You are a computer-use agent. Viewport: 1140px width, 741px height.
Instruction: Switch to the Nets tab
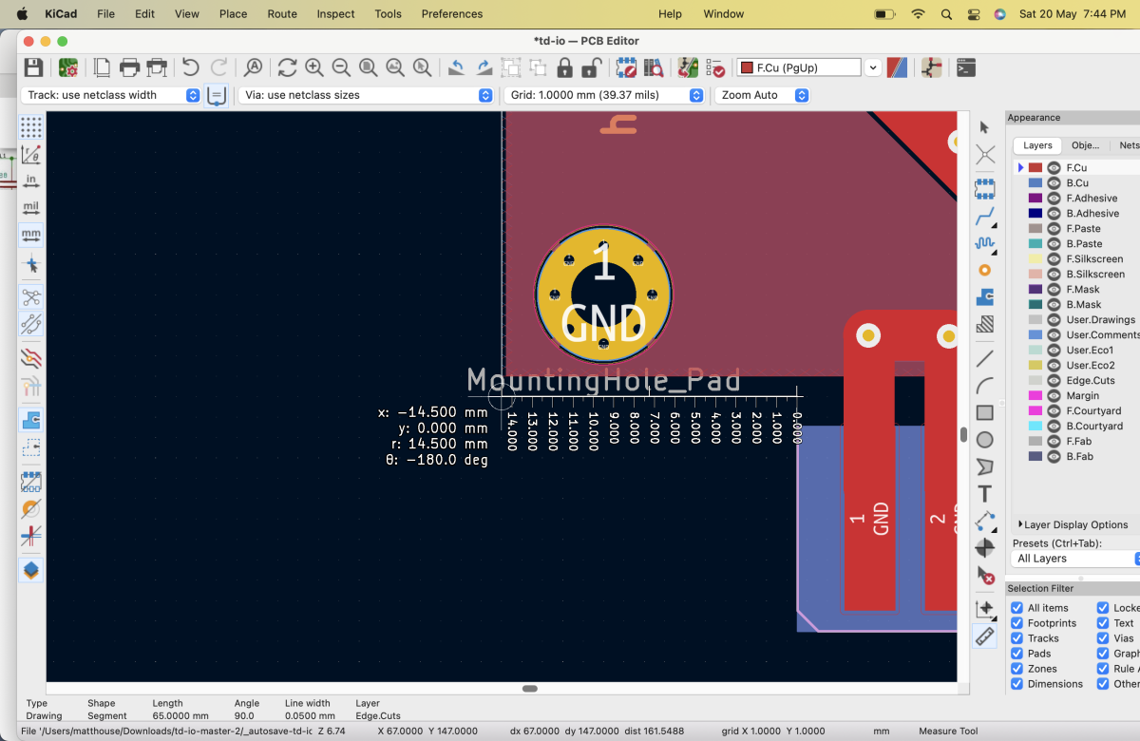point(1128,145)
